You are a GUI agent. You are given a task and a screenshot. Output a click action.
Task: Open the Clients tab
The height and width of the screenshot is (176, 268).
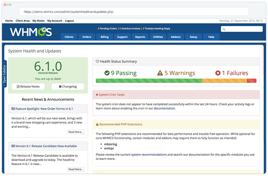pyautogui.click(x=69, y=37)
